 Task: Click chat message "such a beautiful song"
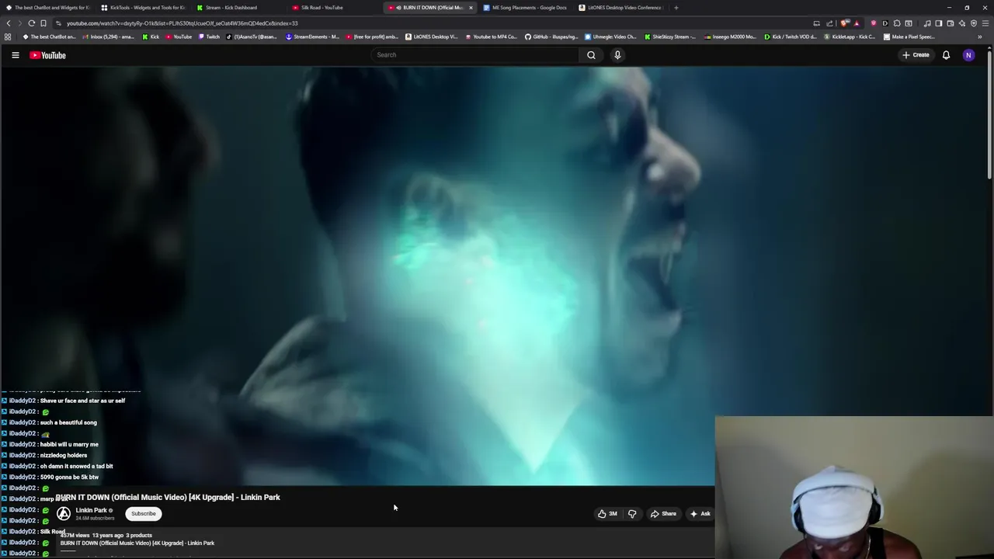[68, 422]
